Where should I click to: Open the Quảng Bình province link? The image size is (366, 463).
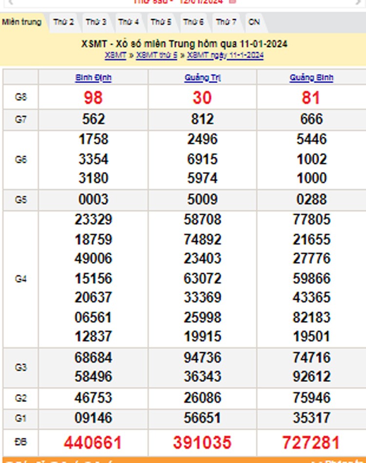311,78
